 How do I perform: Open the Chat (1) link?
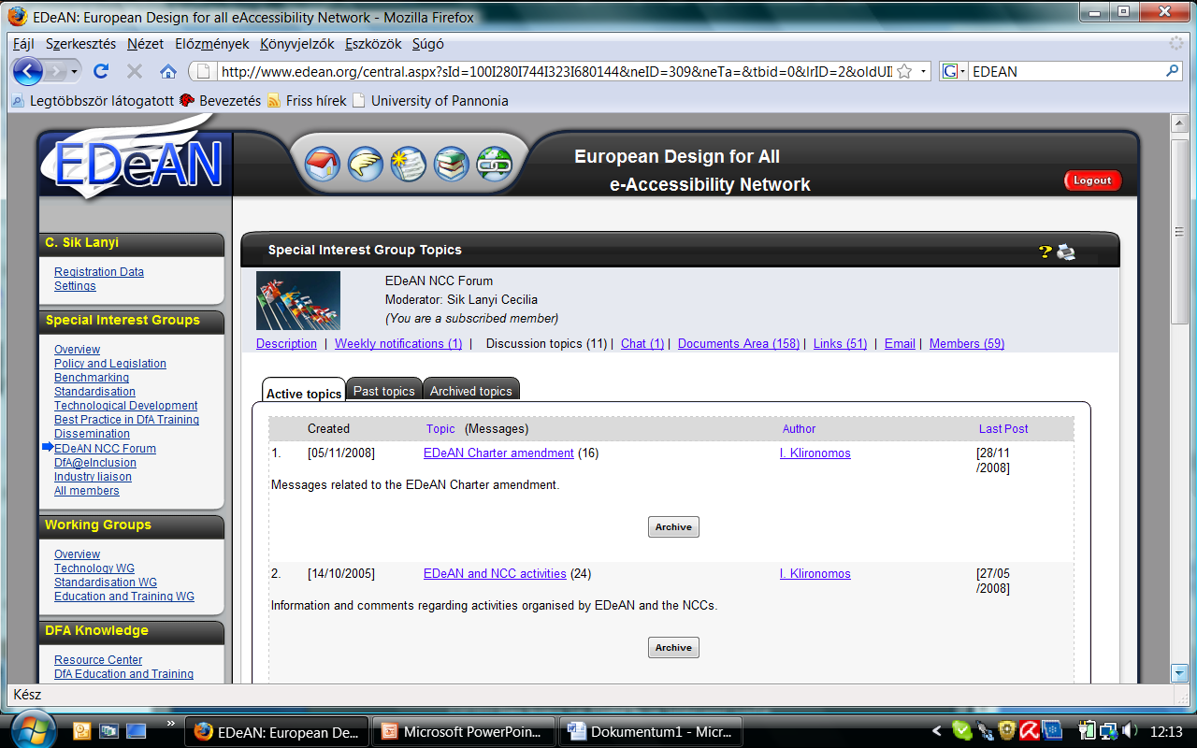pyautogui.click(x=642, y=344)
